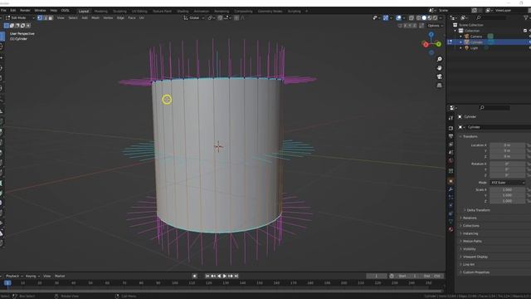Collapse the Transform panel
Image resolution: width=531 pixels, height=299 pixels.
click(x=470, y=136)
